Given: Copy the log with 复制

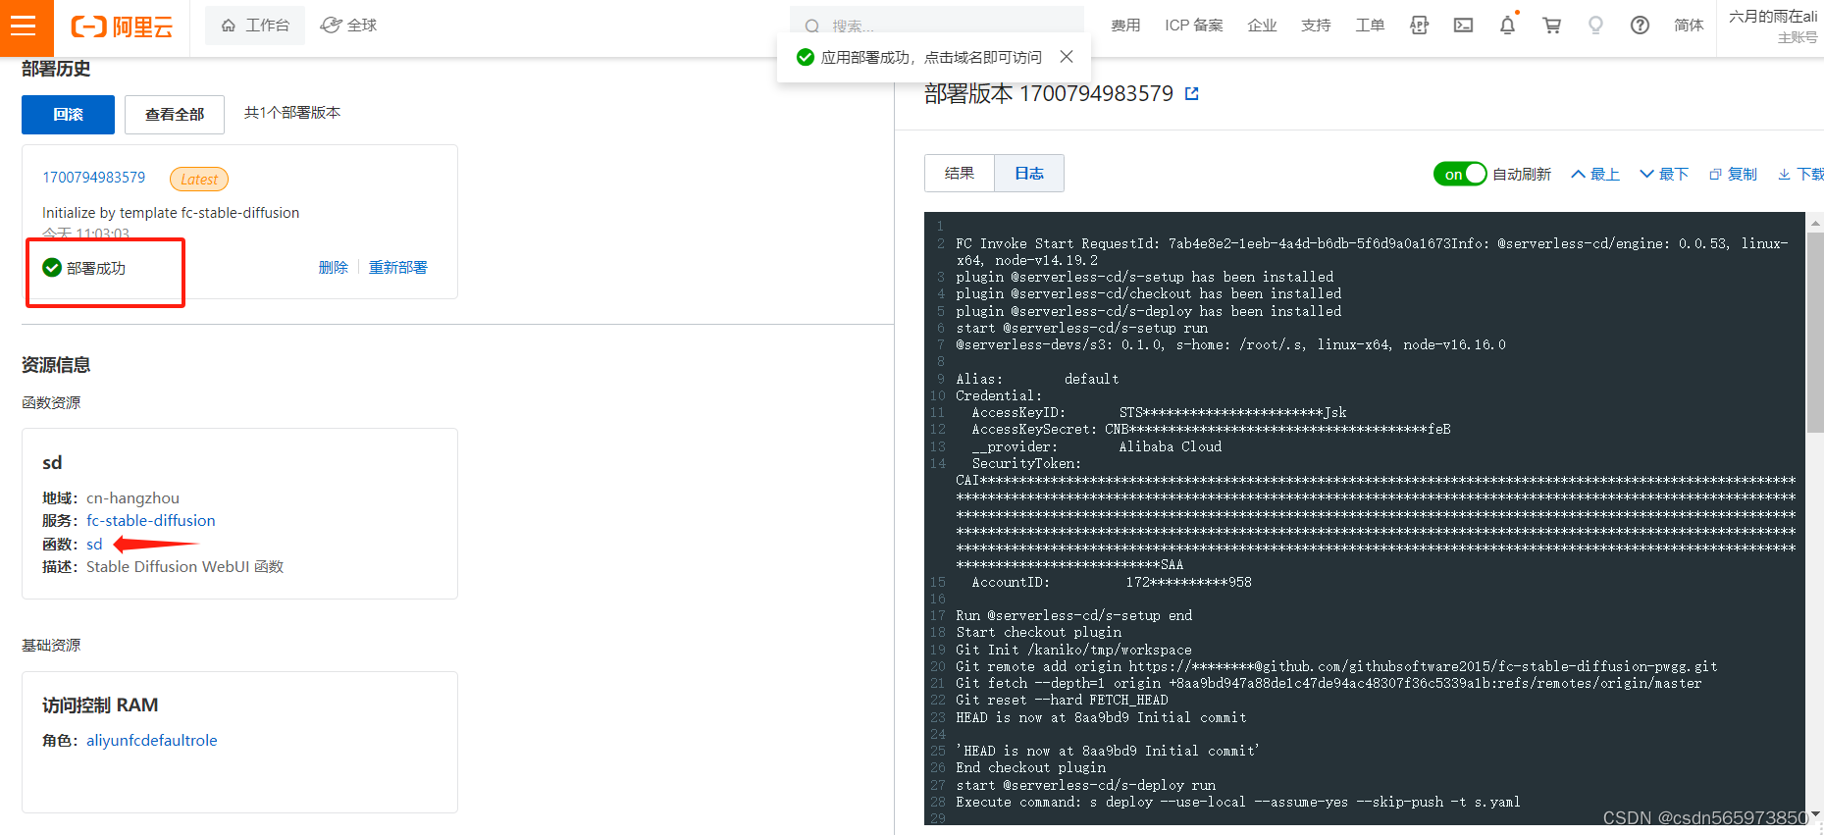Looking at the screenshot, I should click(x=1734, y=174).
